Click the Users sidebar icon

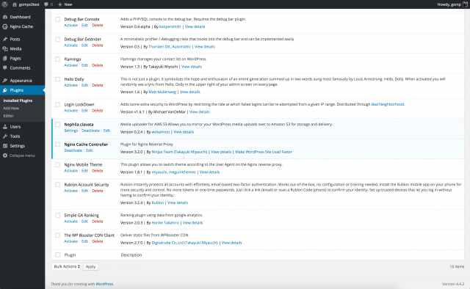pos(5,127)
